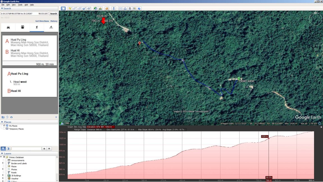Click the Search button
This screenshot has width=323, height=182.
[53, 14]
